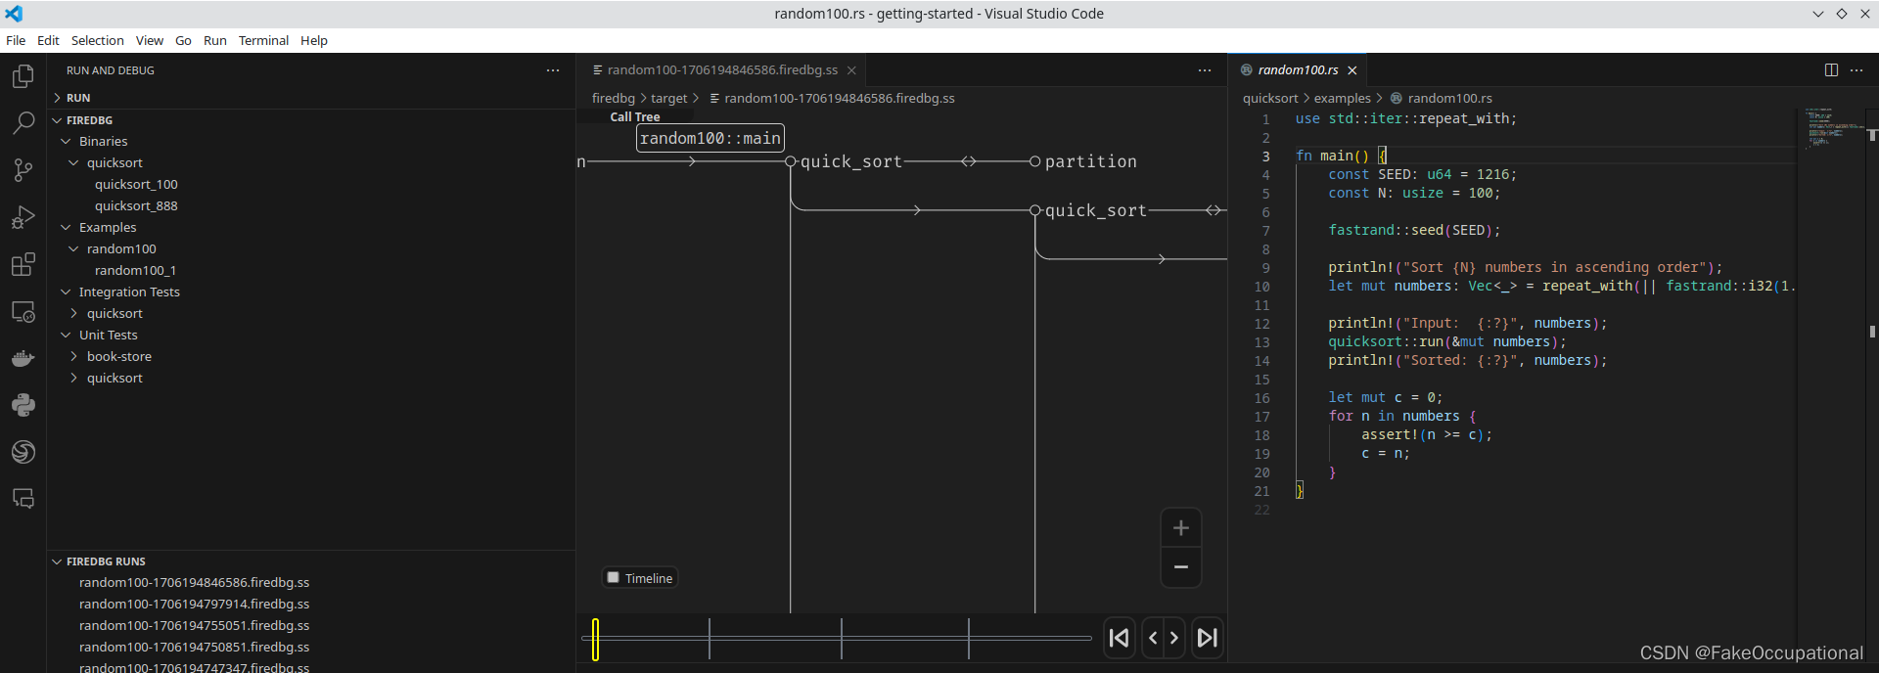The image size is (1879, 673).
Task: Open run random100-1706194797914.firedbg.ss
Action: coord(194,605)
